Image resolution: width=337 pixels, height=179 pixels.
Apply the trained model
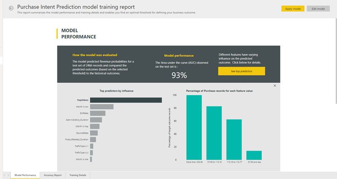click(x=292, y=8)
